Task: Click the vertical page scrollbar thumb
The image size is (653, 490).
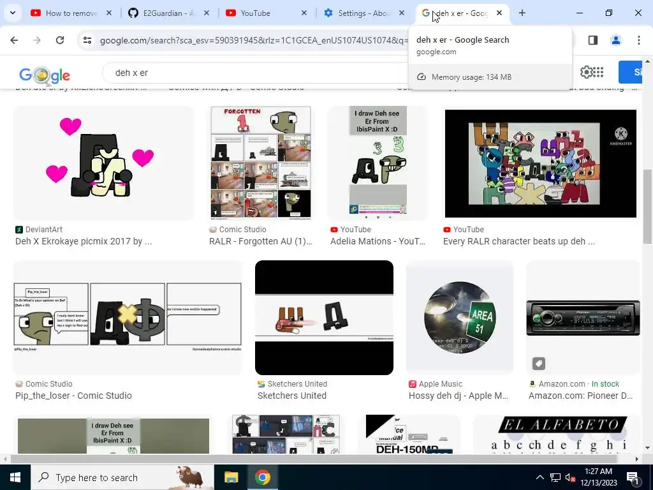Action: click(647, 206)
